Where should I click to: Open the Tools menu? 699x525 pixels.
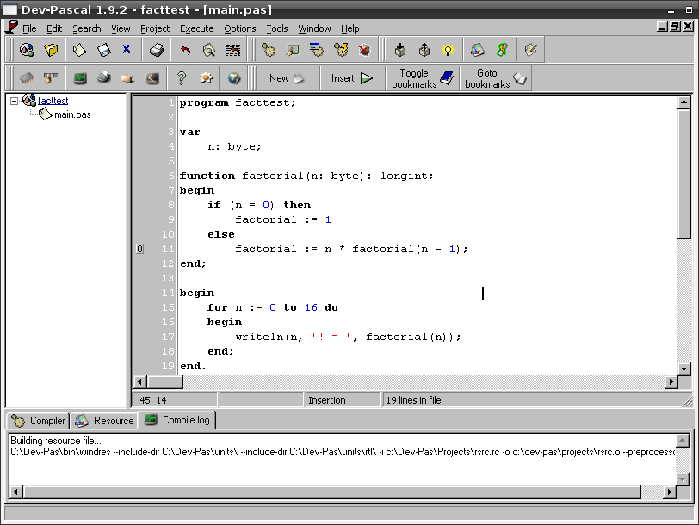277,28
